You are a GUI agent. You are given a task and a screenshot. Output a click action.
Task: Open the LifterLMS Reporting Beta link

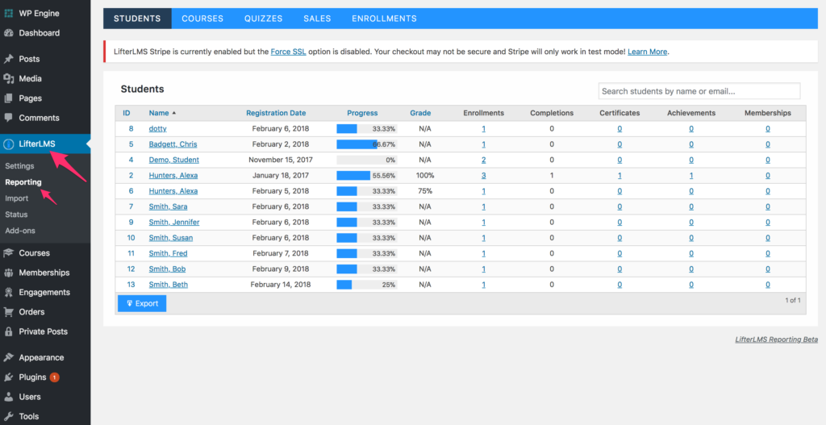[x=777, y=340]
